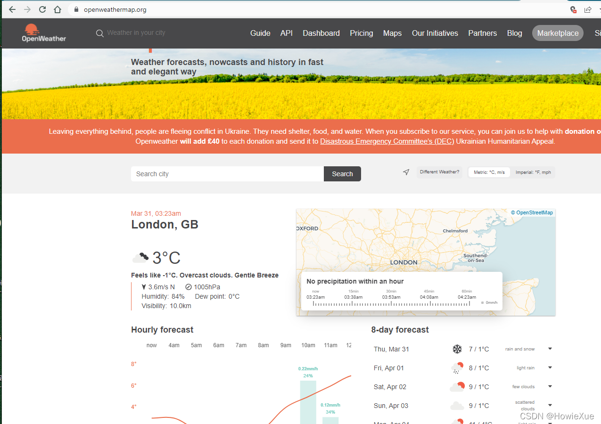The height and width of the screenshot is (424, 601).
Task: Open Our Initiatives in navigation
Action: (x=435, y=33)
